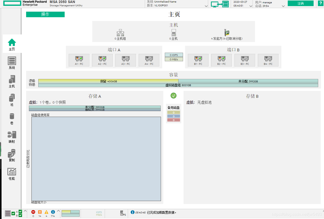Image resolution: width=324 pixels, height=219 pixels.
Task: Select port B1 - FC
Action: 198,60
